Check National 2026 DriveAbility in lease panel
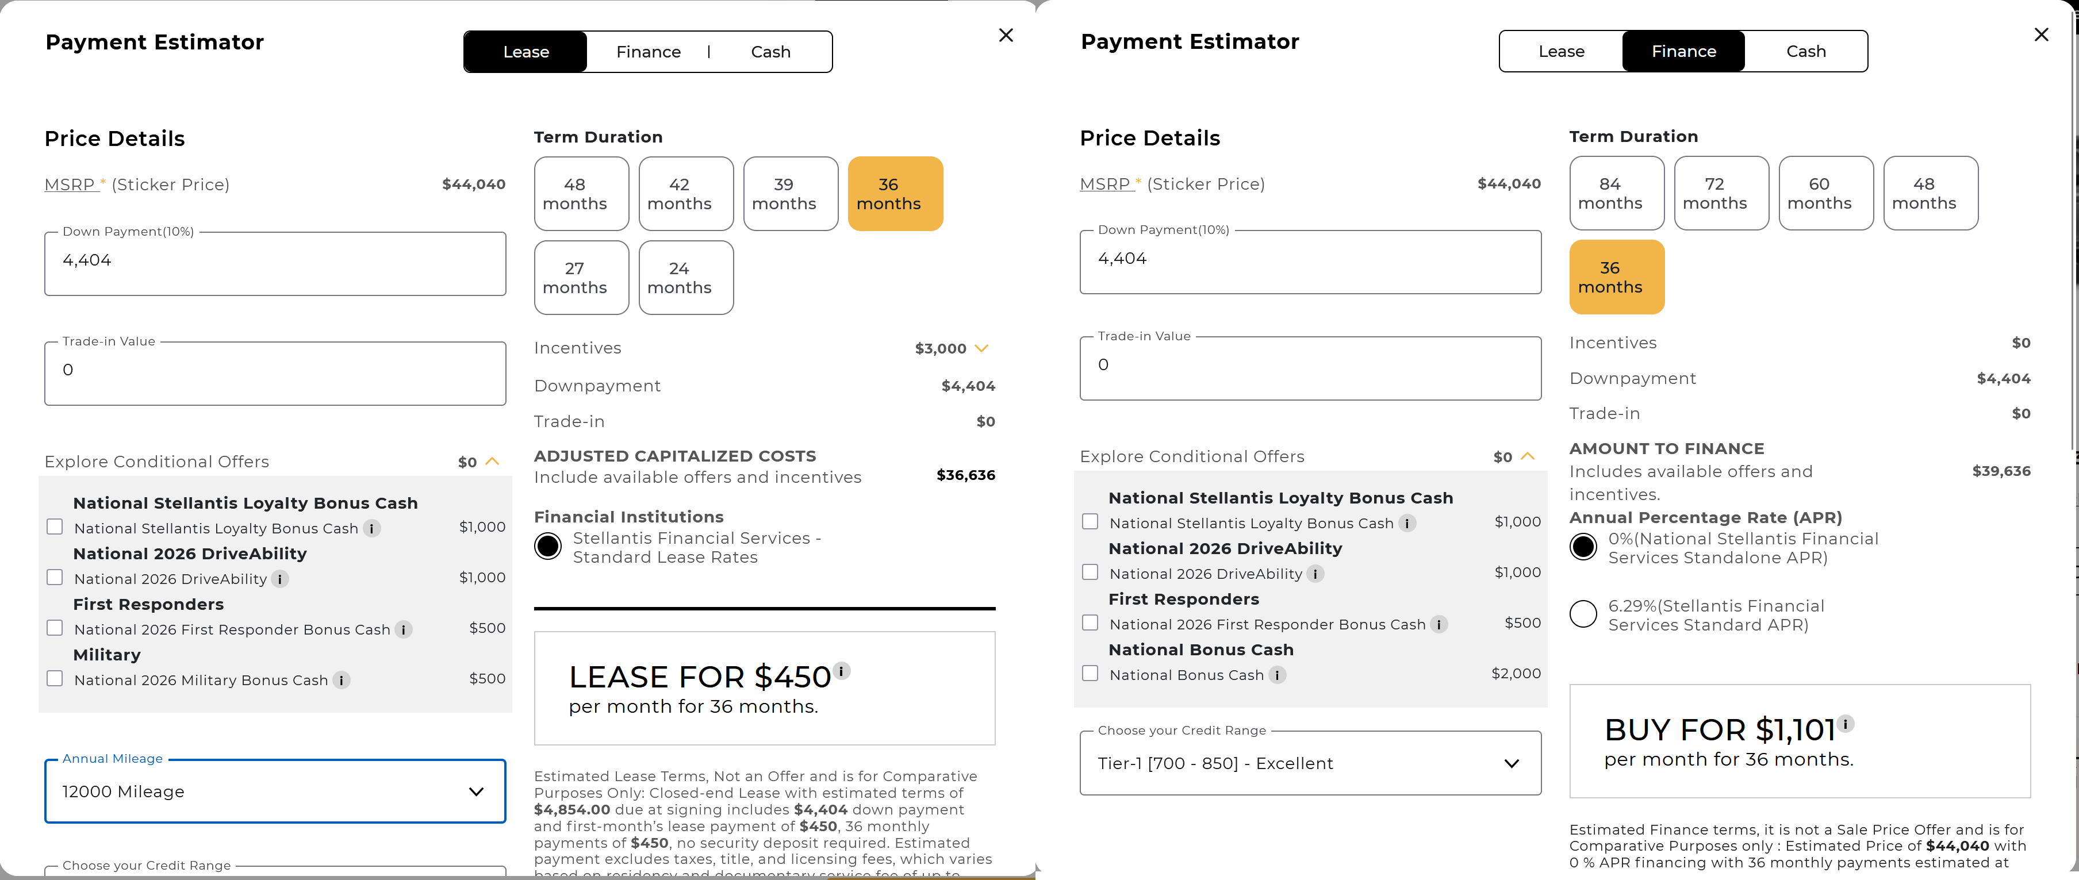Screen dimensions: 2079x880 click(x=55, y=578)
